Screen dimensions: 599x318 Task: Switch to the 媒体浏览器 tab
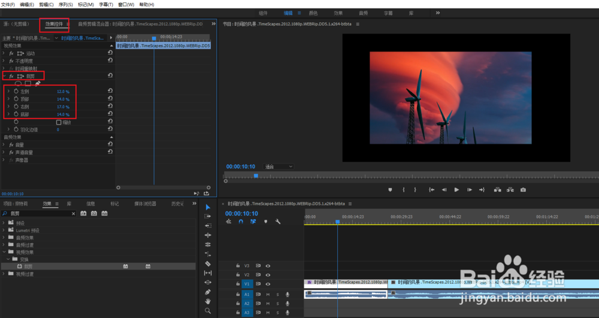(x=146, y=204)
